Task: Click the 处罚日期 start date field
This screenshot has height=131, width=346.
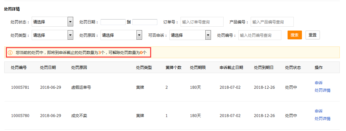Action: [113, 22]
